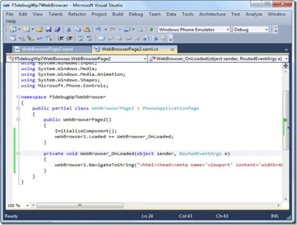Open the Navigate Backward history dropdown
Screen dimensions: 297x225
tap(133, 30)
